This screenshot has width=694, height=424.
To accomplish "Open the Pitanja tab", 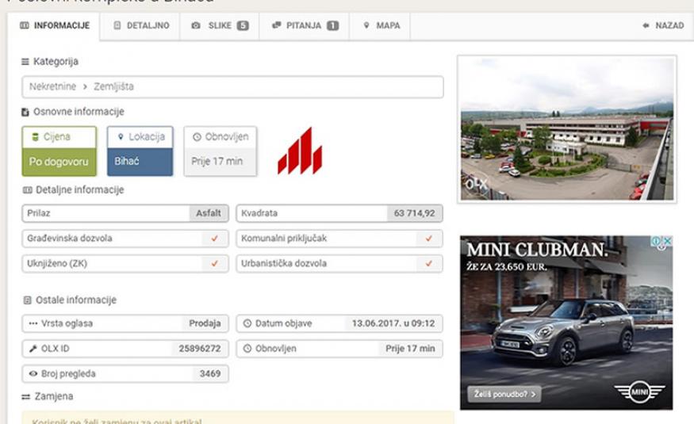I will [304, 25].
